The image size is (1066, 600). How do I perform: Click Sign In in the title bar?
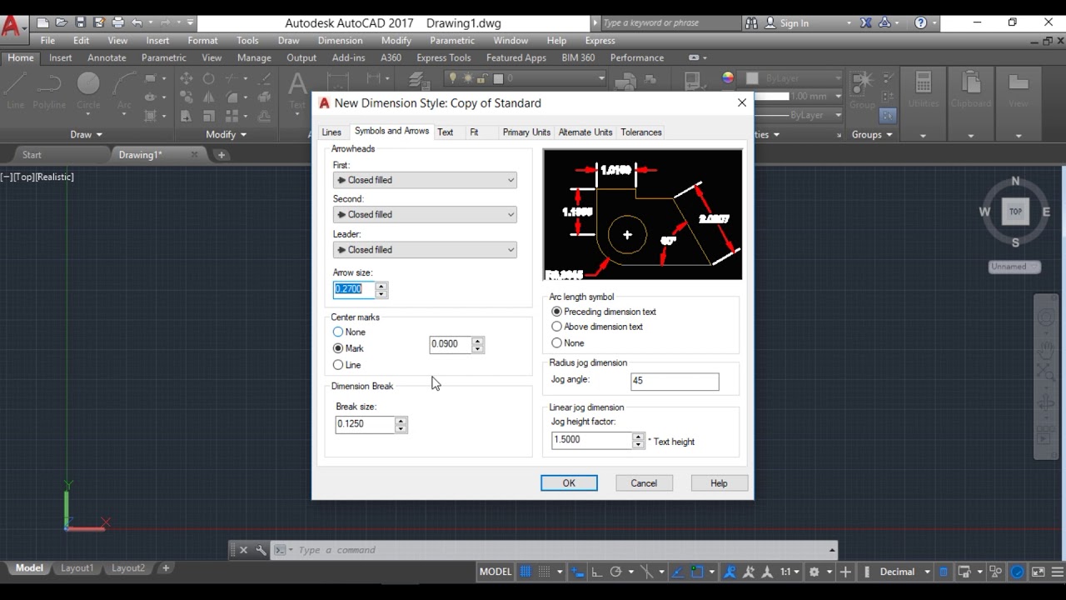794,23
